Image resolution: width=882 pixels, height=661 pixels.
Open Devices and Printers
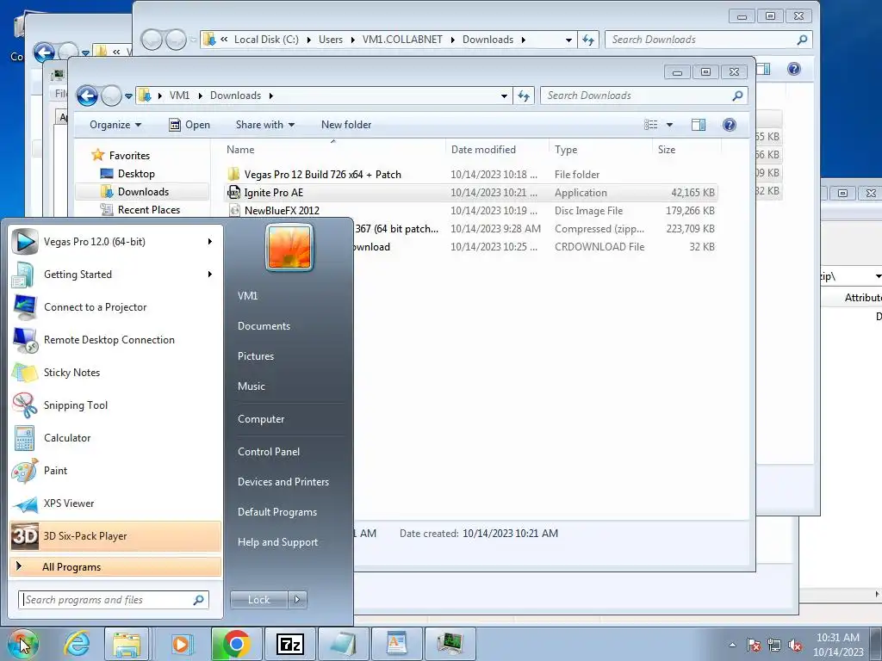tap(283, 482)
